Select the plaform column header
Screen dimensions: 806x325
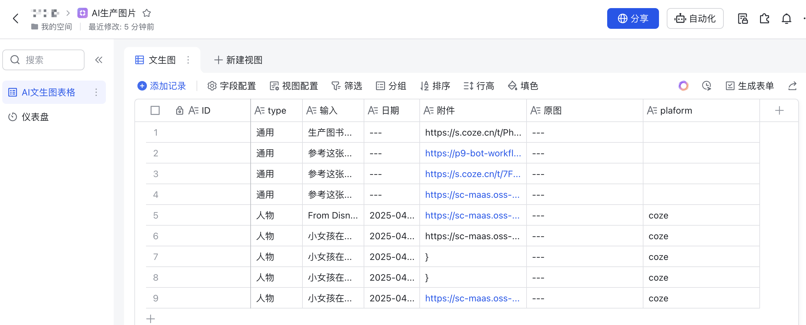click(x=701, y=110)
